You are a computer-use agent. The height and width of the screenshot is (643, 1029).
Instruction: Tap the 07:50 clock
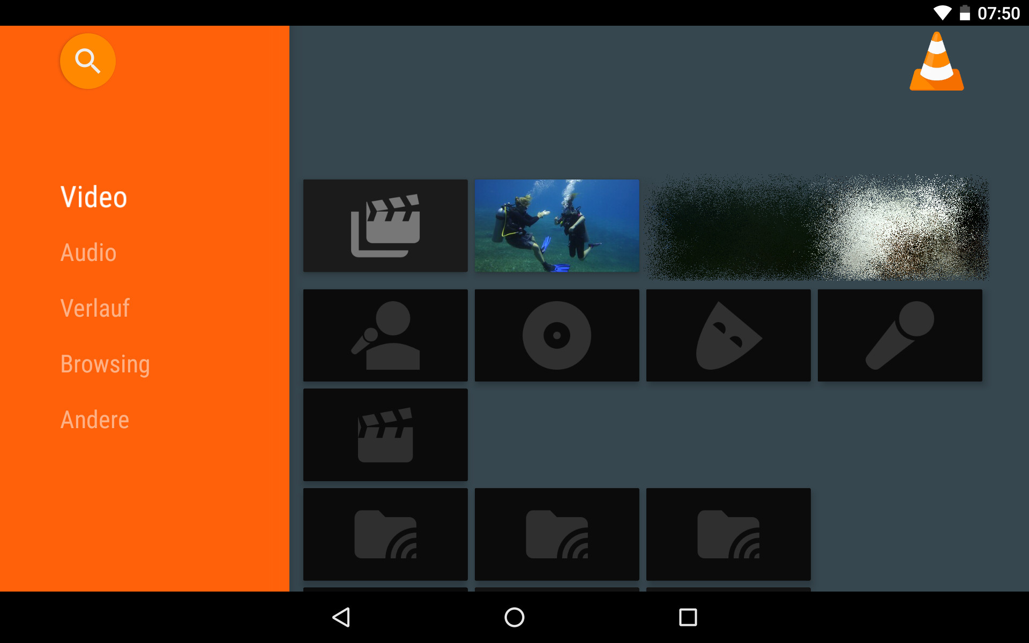point(998,13)
